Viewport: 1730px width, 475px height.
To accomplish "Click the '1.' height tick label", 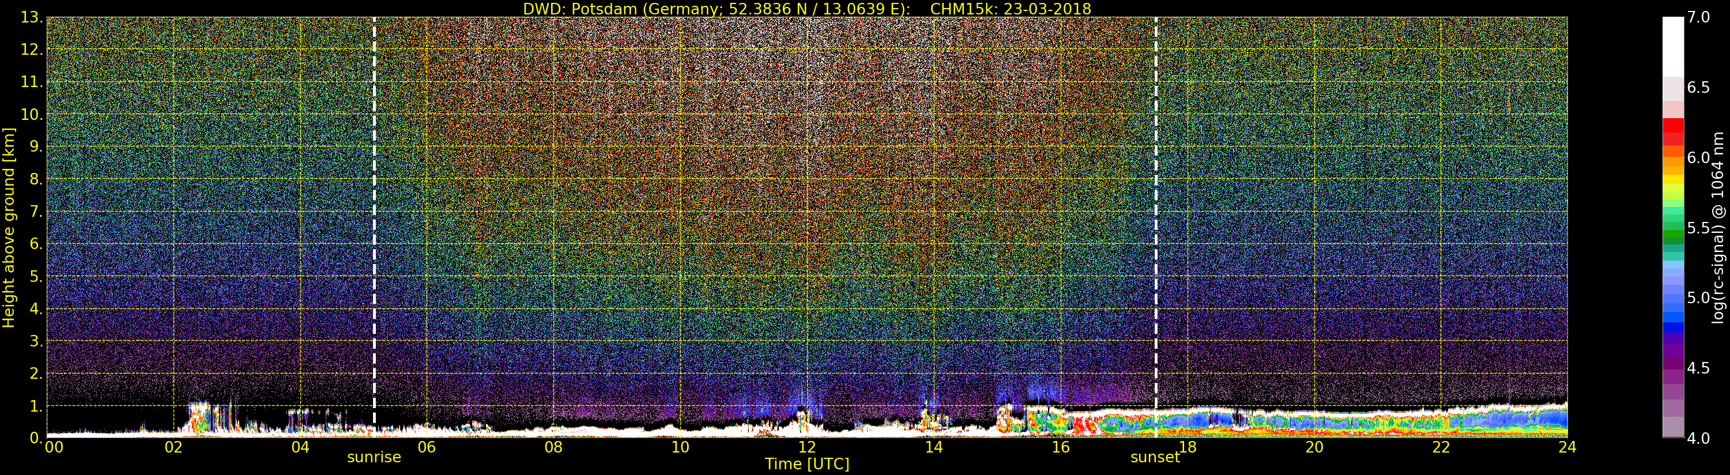I will [x=36, y=406].
